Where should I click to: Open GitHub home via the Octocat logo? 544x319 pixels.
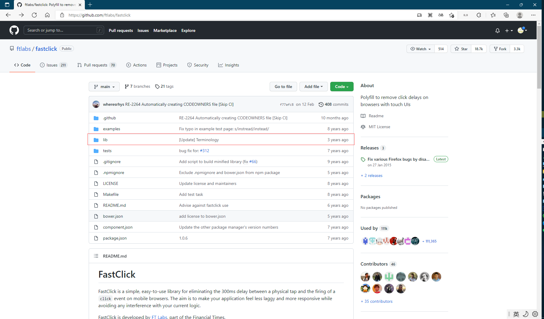pos(14,30)
